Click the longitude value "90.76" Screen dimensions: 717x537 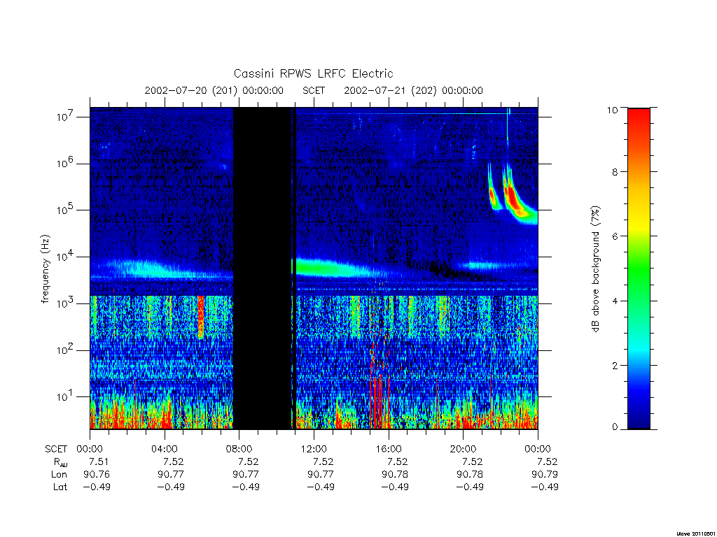click(97, 475)
